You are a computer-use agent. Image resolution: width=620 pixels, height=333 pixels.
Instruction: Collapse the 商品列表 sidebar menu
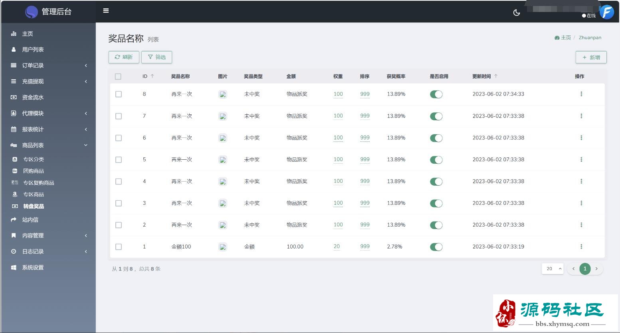point(48,145)
